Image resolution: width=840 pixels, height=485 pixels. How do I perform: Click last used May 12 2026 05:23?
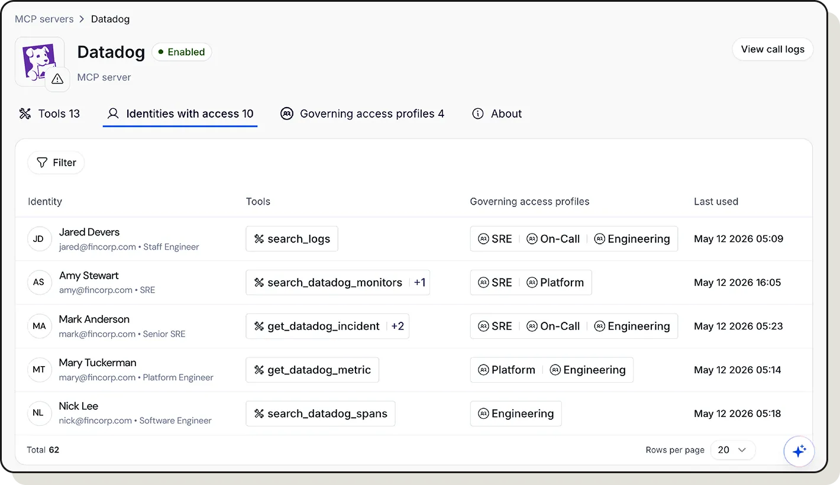click(738, 326)
